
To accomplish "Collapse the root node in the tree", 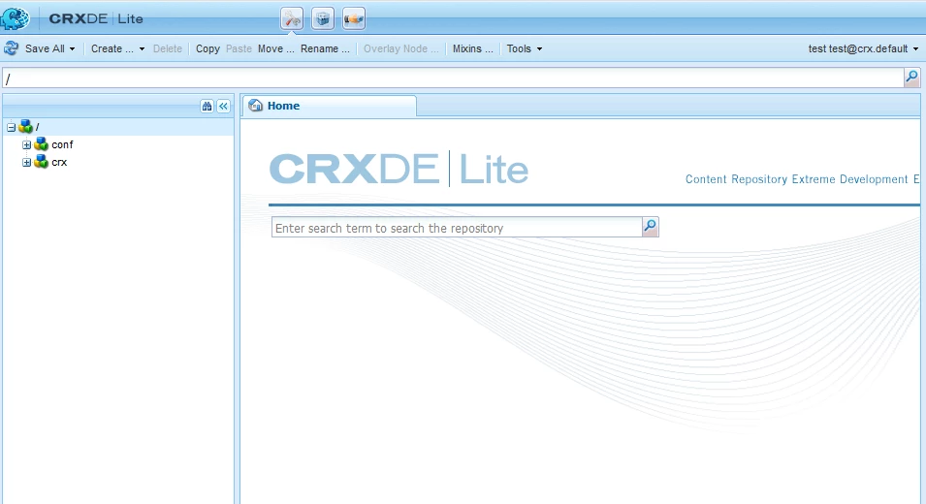I will click(x=12, y=127).
